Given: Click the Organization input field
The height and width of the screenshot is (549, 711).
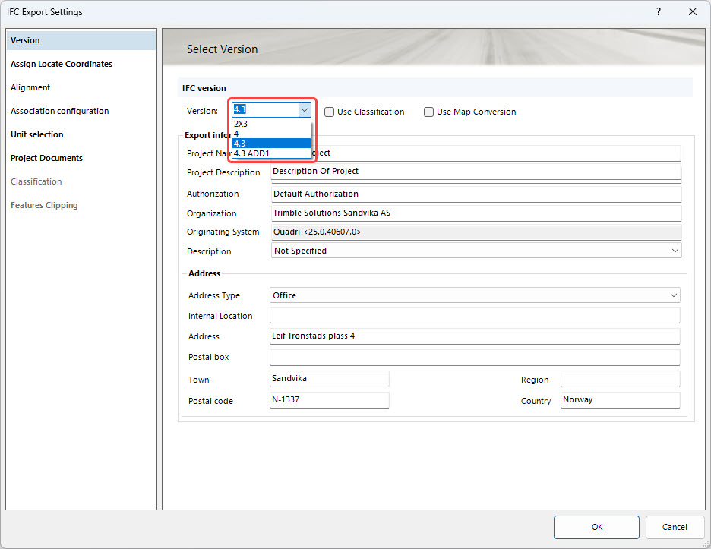Looking at the screenshot, I should 476,213.
